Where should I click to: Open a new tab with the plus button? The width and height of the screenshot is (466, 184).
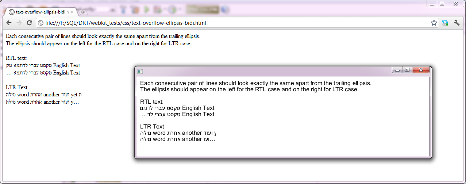pos(83,12)
